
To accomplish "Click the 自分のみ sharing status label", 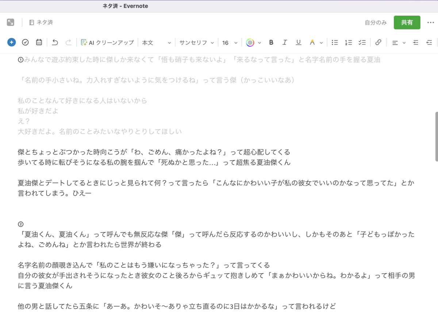I will tap(376, 23).
